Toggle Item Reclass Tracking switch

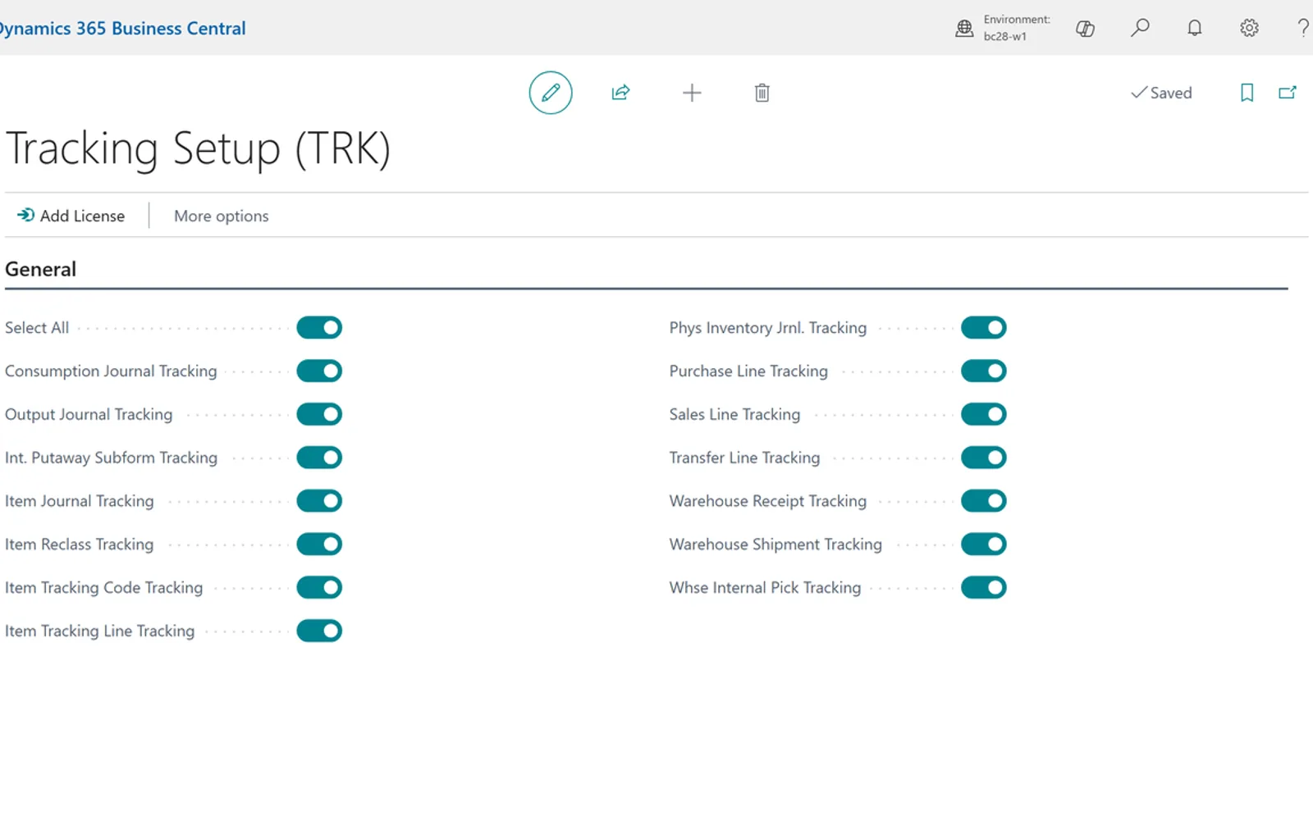click(319, 544)
